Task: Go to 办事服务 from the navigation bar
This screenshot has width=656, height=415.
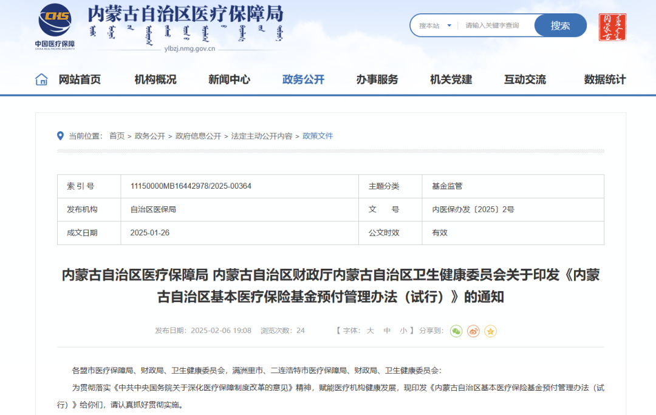Action: tap(377, 79)
